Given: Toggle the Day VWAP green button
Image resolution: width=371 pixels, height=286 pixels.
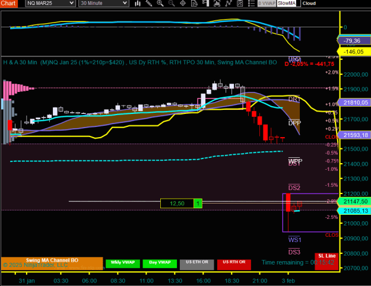Looking at the screenshot, I should pyautogui.click(x=160, y=263).
